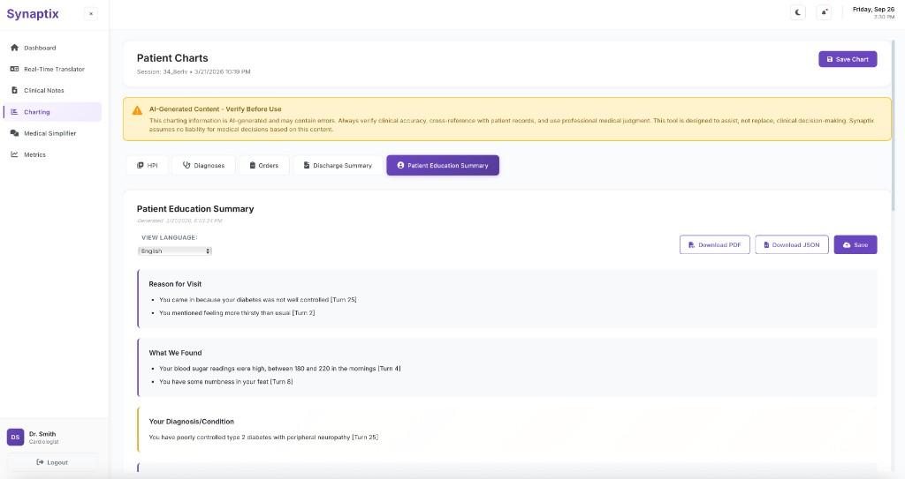Switch to the Diagnoses tab

click(203, 166)
